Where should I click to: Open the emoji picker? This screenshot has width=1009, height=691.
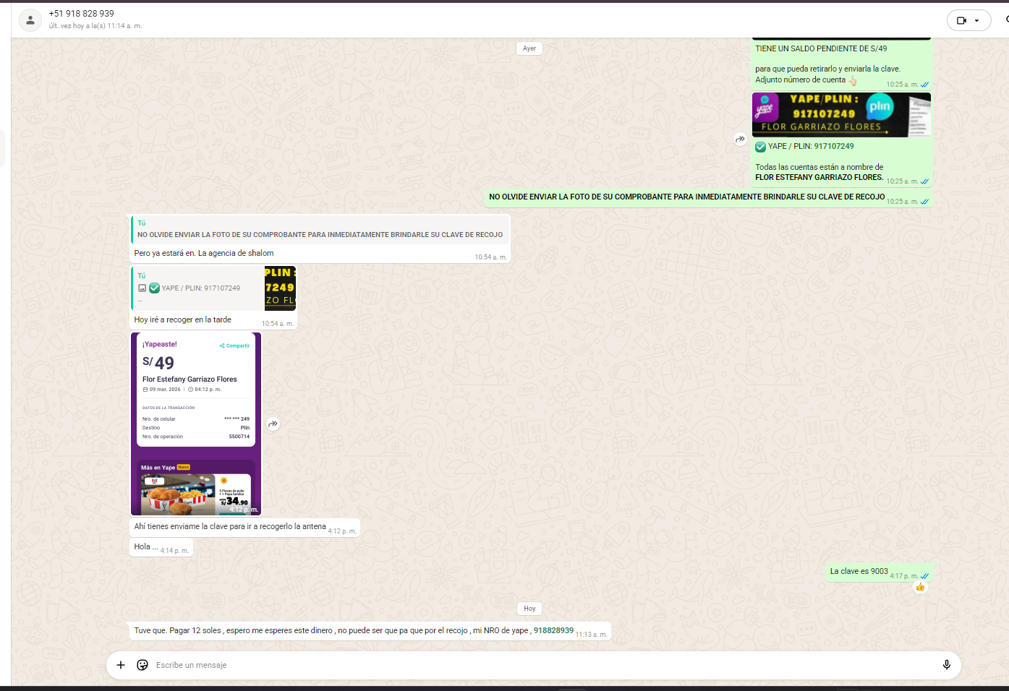point(142,665)
